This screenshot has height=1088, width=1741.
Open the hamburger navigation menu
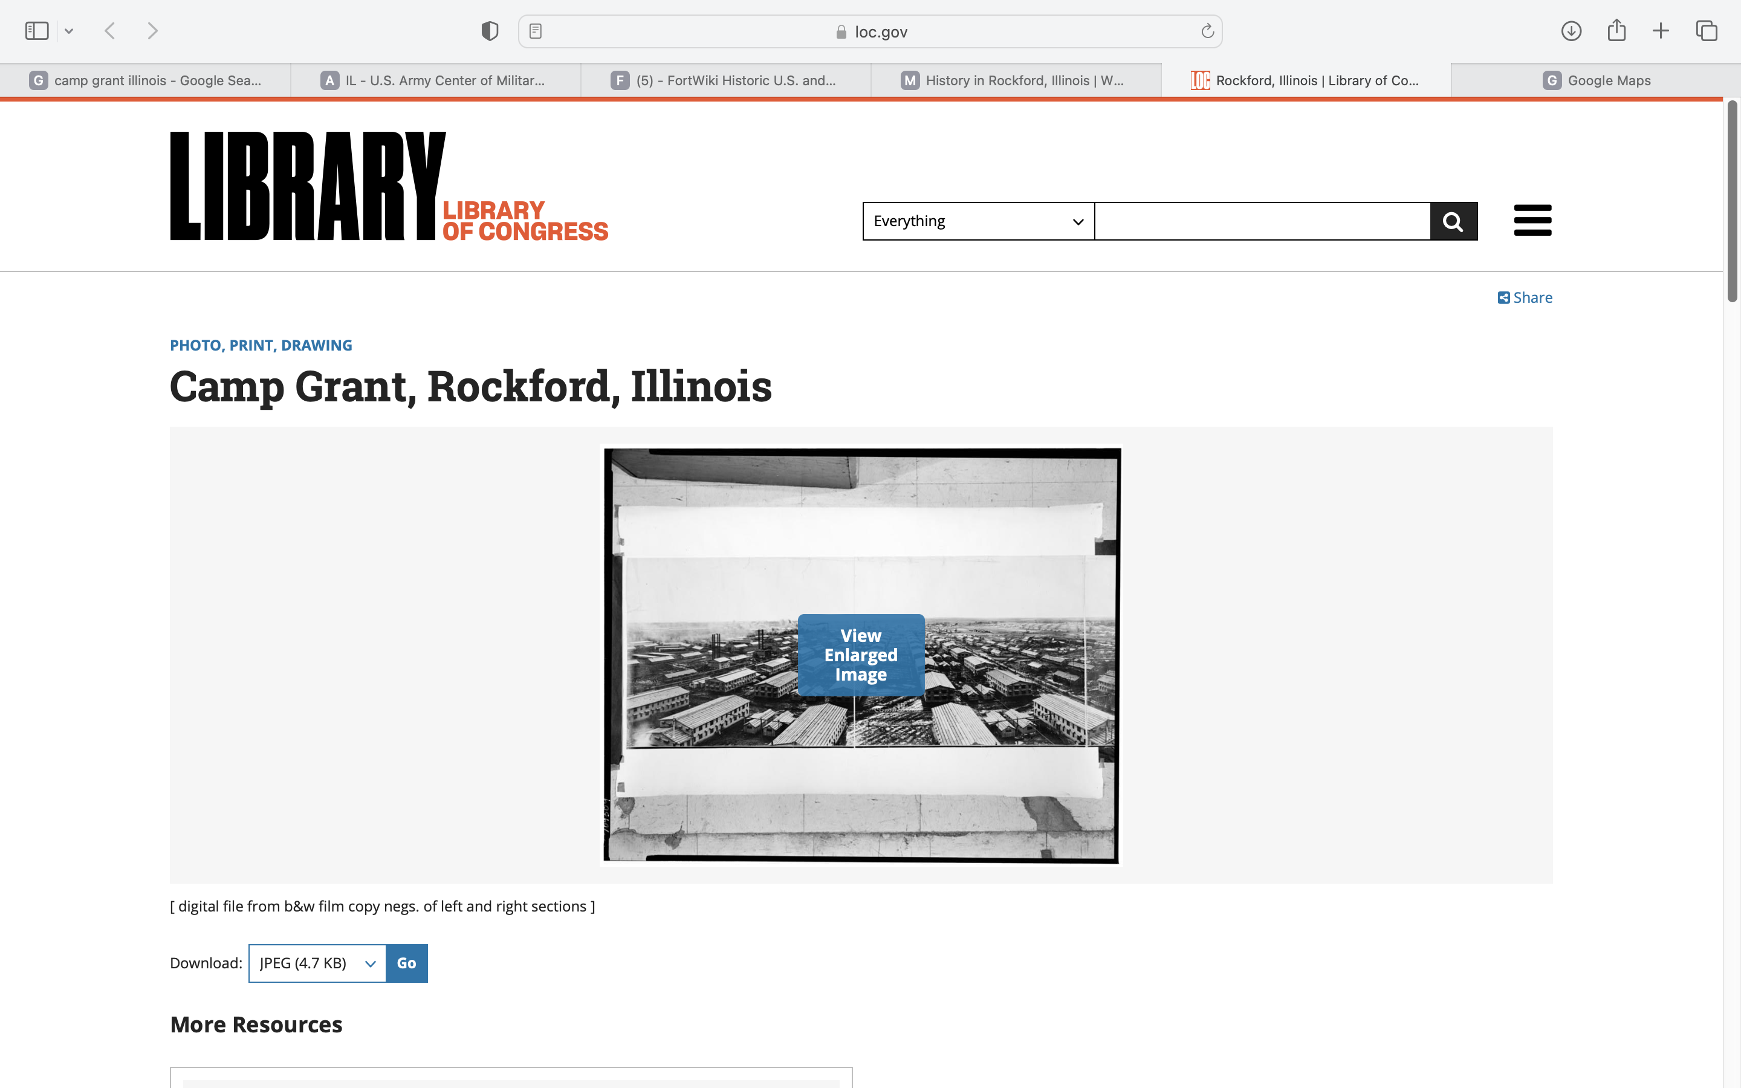(1532, 220)
